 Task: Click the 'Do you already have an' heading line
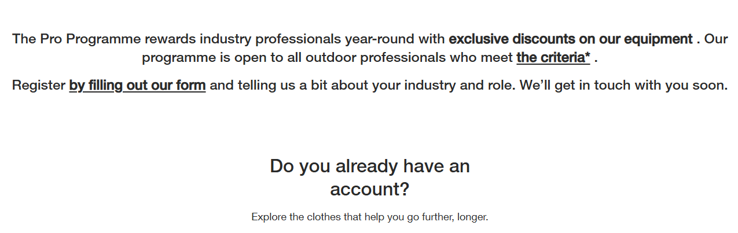369,167
